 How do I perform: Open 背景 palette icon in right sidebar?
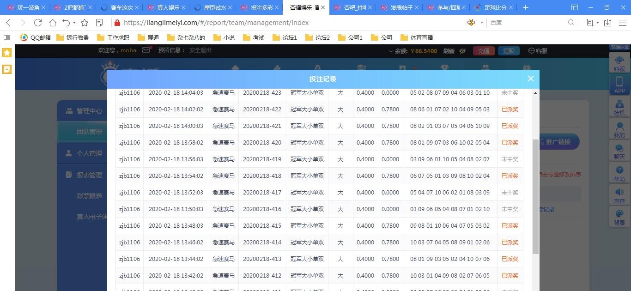pos(619,217)
